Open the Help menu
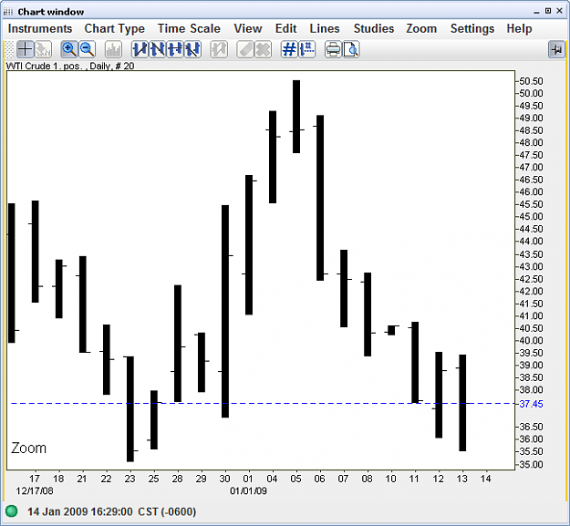Image resolution: width=570 pixels, height=526 pixels. 519,28
